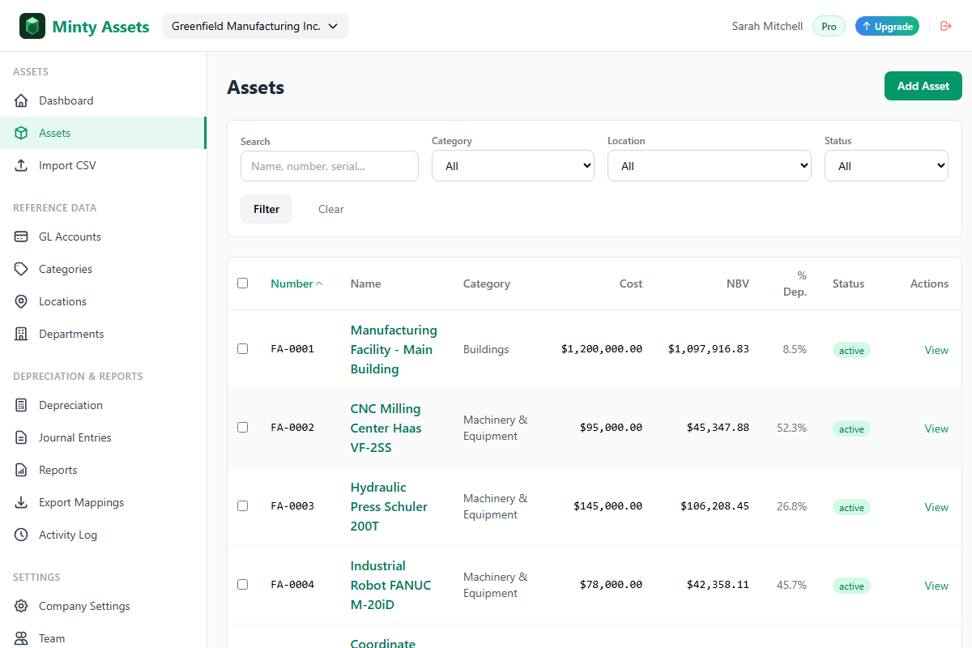The height and width of the screenshot is (648, 972).
Task: Check the box for asset FA-0001
Action: tap(242, 349)
